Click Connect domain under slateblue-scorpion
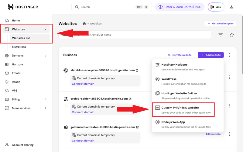 click(83, 84)
